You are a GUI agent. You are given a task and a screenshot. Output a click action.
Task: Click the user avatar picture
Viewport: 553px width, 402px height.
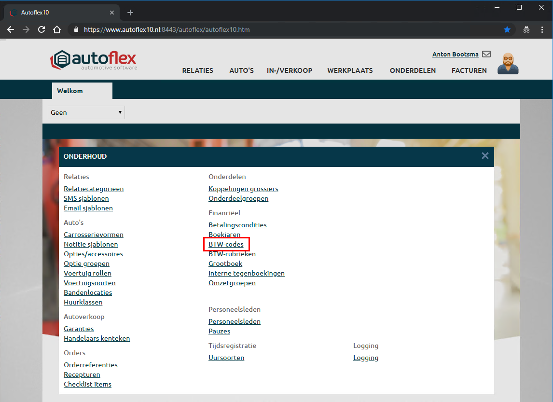click(508, 64)
